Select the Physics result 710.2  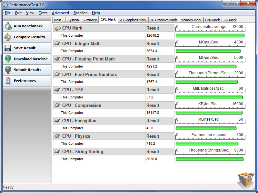click(x=151, y=143)
